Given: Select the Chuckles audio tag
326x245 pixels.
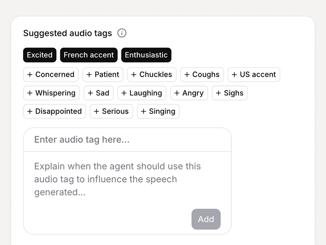Looking at the screenshot, I should pyautogui.click(x=152, y=74).
